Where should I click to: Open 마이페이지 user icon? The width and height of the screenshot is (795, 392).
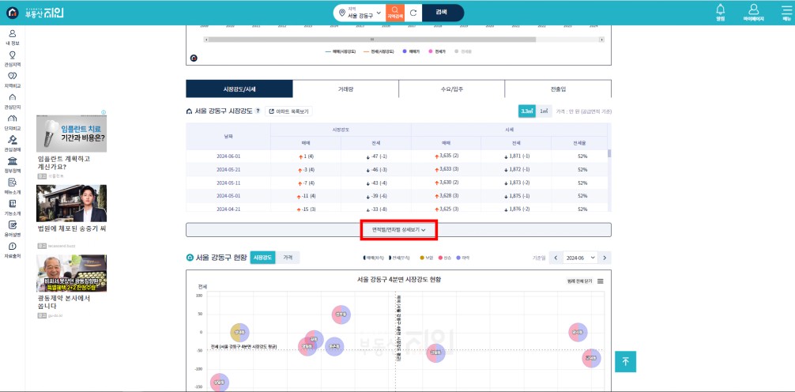[x=753, y=13]
